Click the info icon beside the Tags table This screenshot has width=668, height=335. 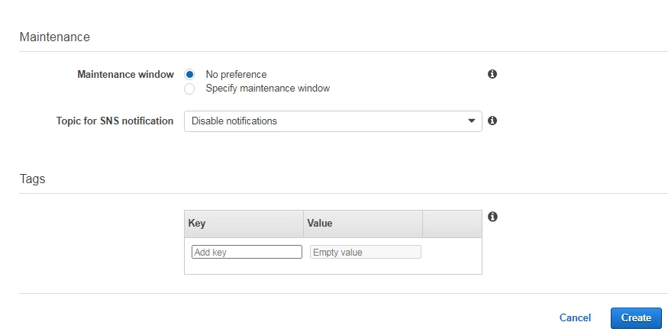(x=492, y=217)
